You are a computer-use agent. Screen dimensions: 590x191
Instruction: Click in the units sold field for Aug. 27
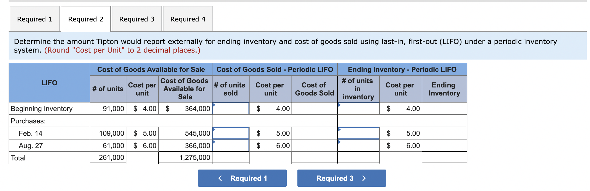pyautogui.click(x=230, y=145)
